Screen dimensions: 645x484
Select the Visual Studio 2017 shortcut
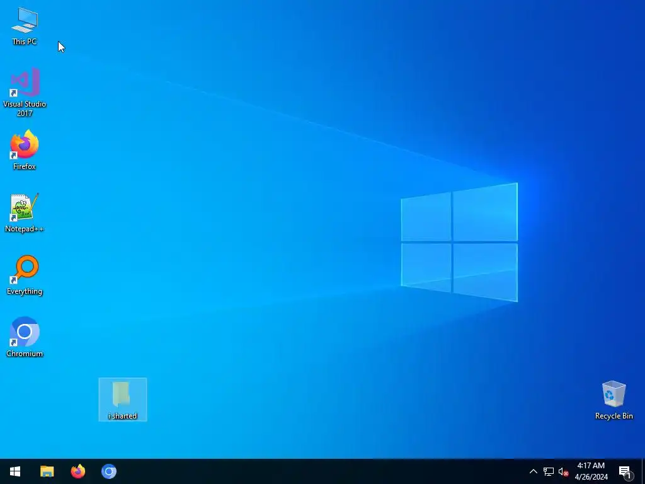pyautogui.click(x=25, y=92)
